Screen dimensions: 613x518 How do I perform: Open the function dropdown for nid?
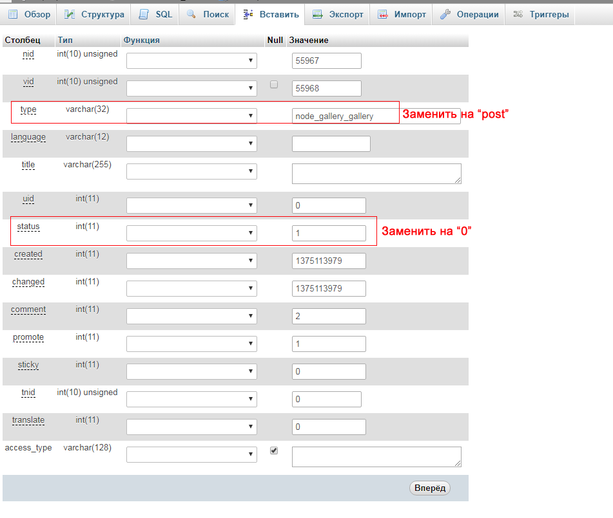(x=191, y=60)
